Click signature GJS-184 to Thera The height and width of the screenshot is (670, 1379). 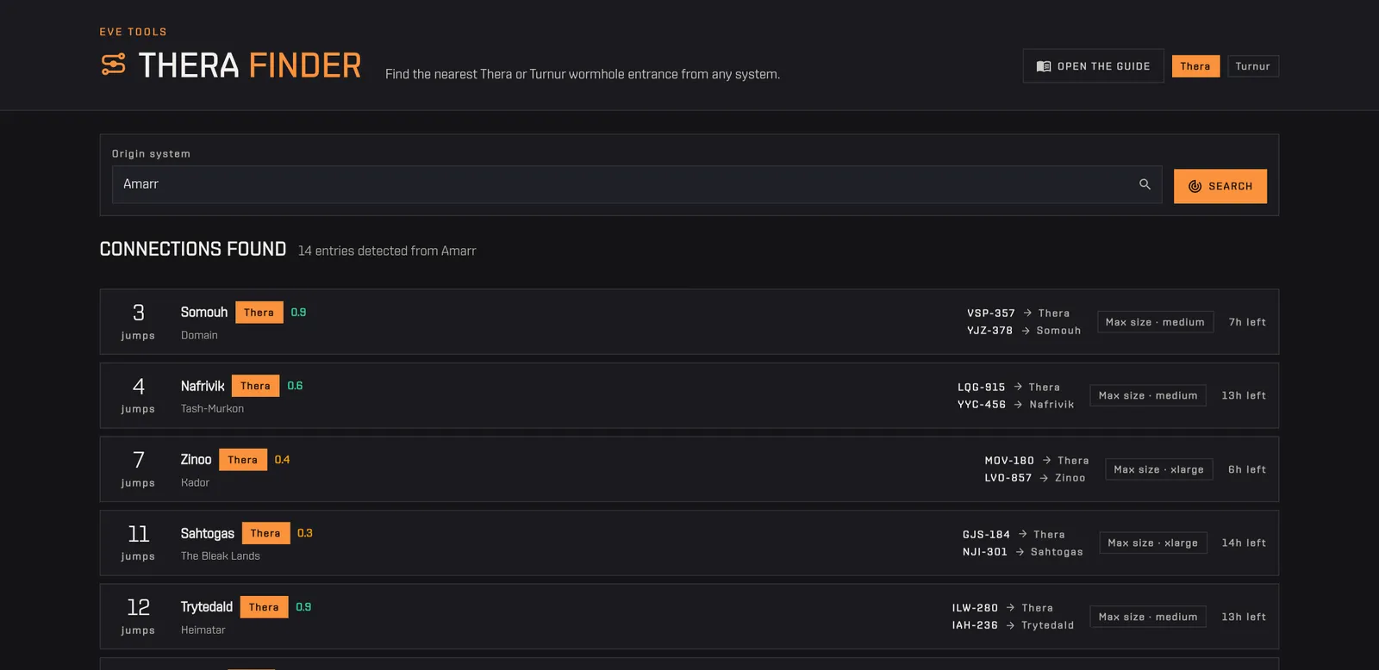(1014, 535)
